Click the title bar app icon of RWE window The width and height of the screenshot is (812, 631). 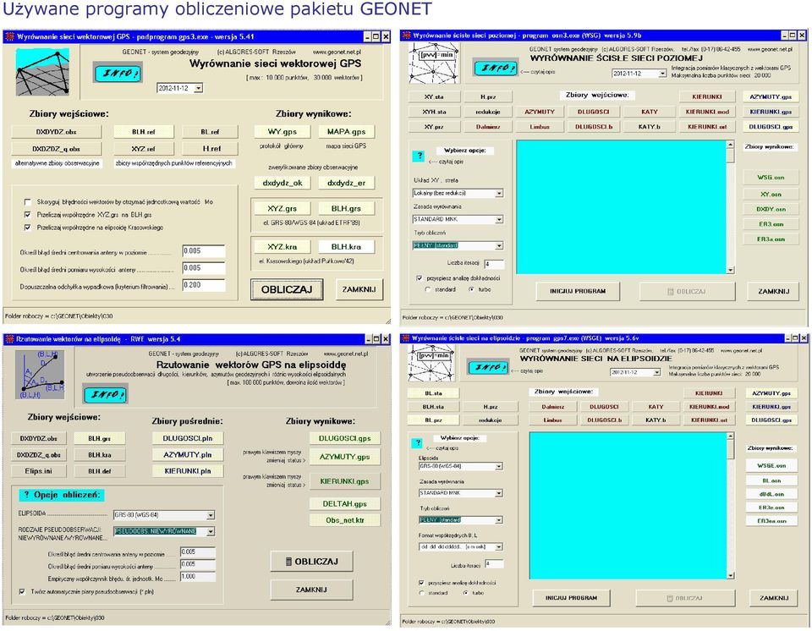coord(9,339)
